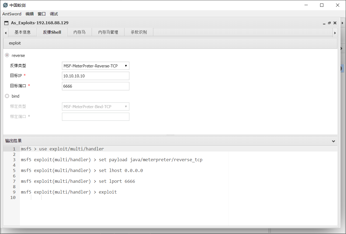Restore the As_Exploits inner panel

(329, 23)
